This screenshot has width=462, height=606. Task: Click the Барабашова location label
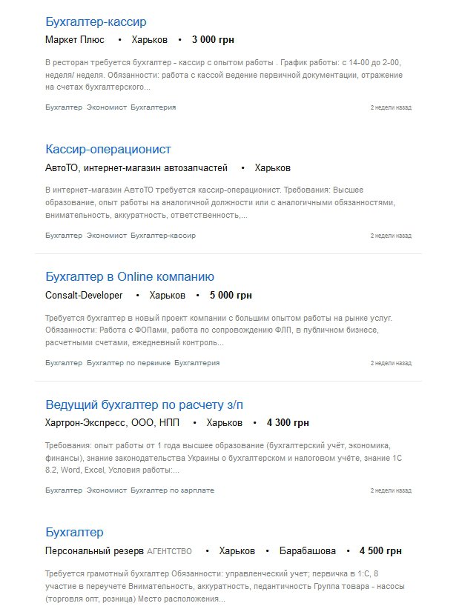307,551
